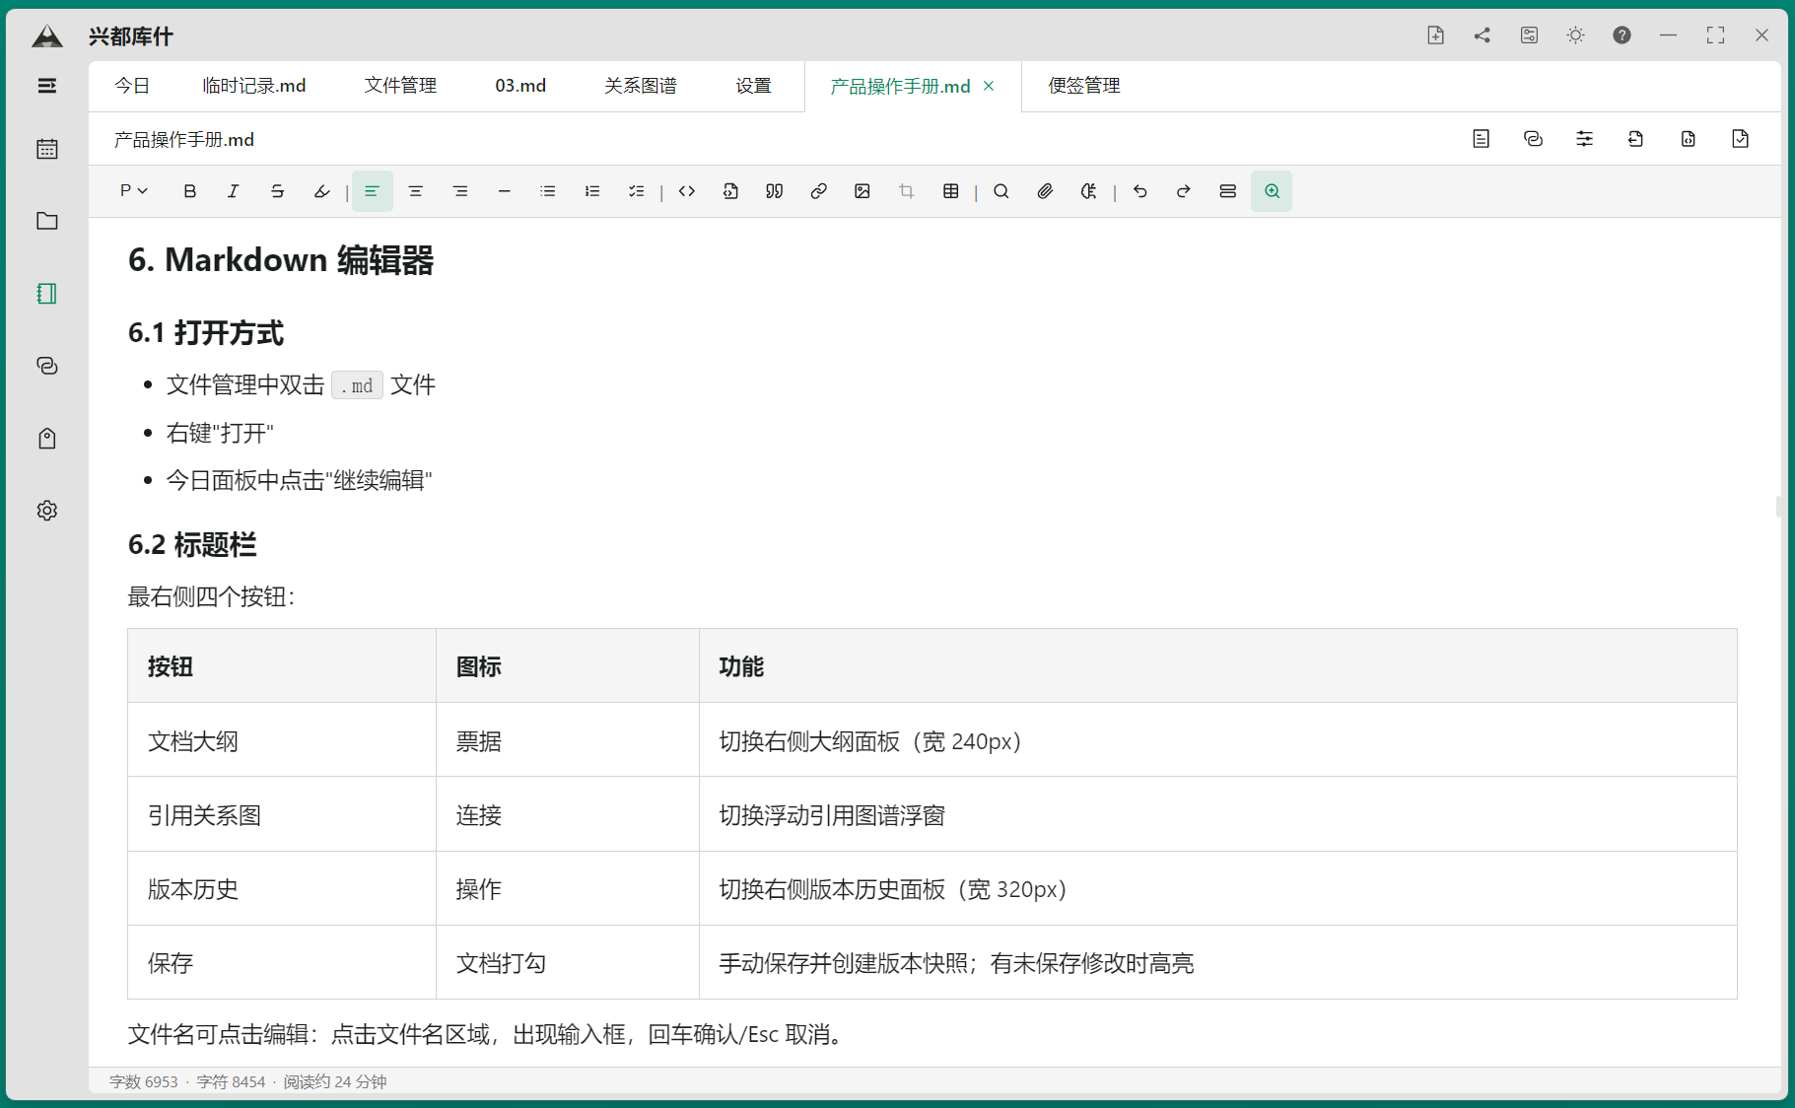
Task: Align text to the right
Action: 460,191
